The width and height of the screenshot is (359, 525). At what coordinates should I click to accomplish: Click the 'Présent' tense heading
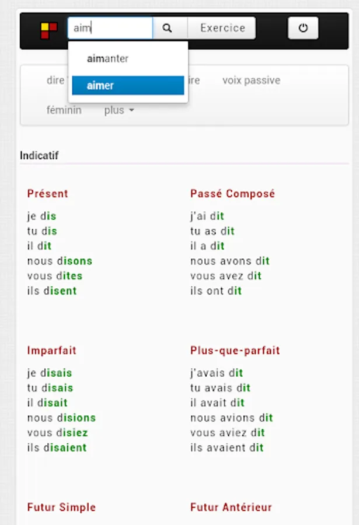48,194
